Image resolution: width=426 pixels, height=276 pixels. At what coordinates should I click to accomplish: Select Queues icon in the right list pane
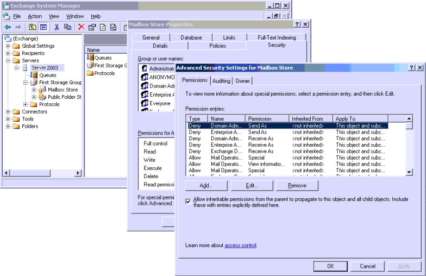pos(90,58)
